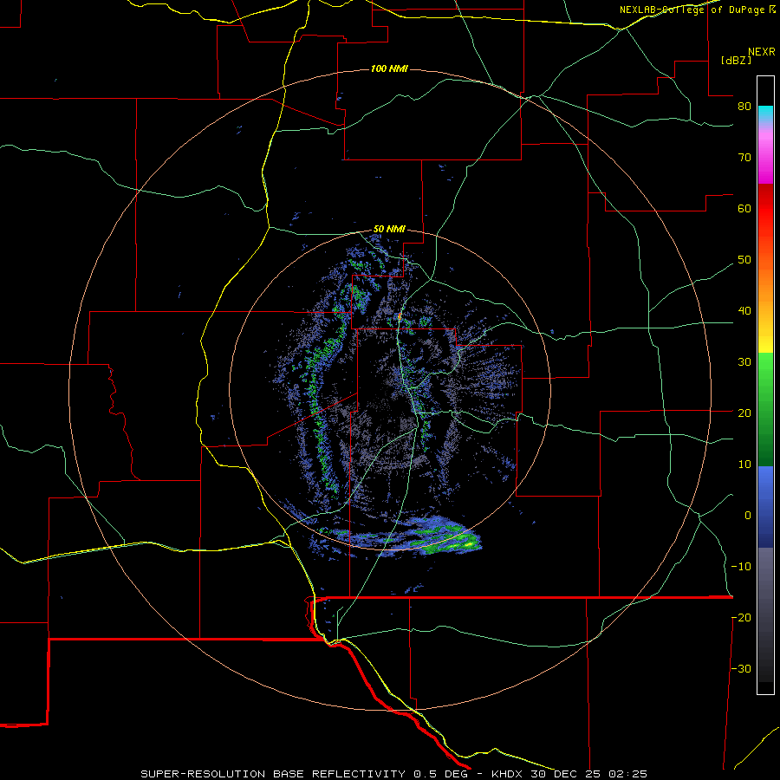Click the Super-Resolution Base Reflectivity caption

click(394, 774)
